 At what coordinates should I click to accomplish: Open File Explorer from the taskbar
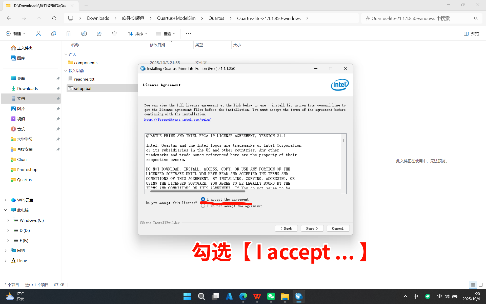[x=285, y=296]
